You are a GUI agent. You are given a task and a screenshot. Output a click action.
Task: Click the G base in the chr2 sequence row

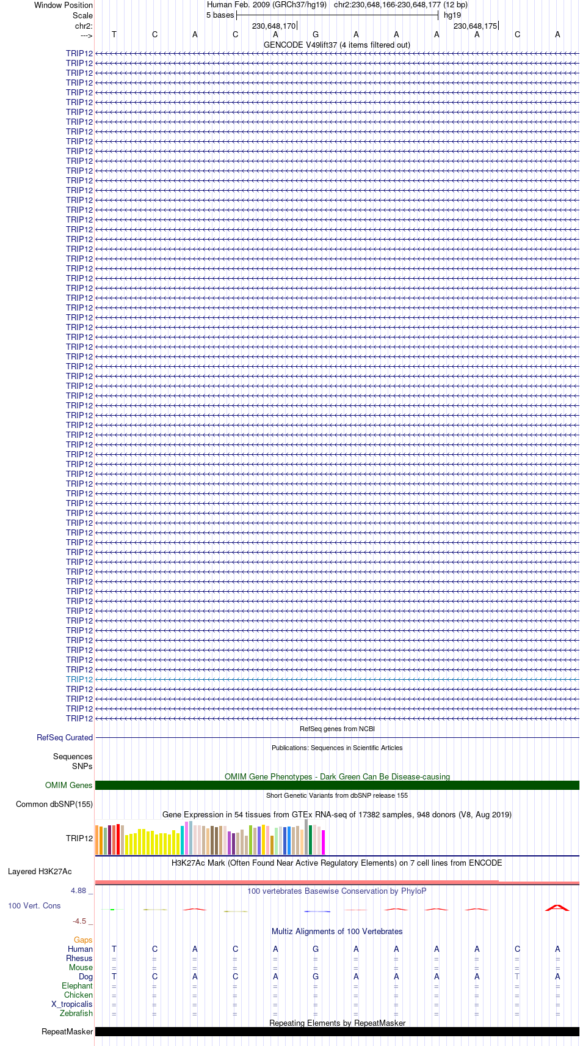(x=316, y=35)
